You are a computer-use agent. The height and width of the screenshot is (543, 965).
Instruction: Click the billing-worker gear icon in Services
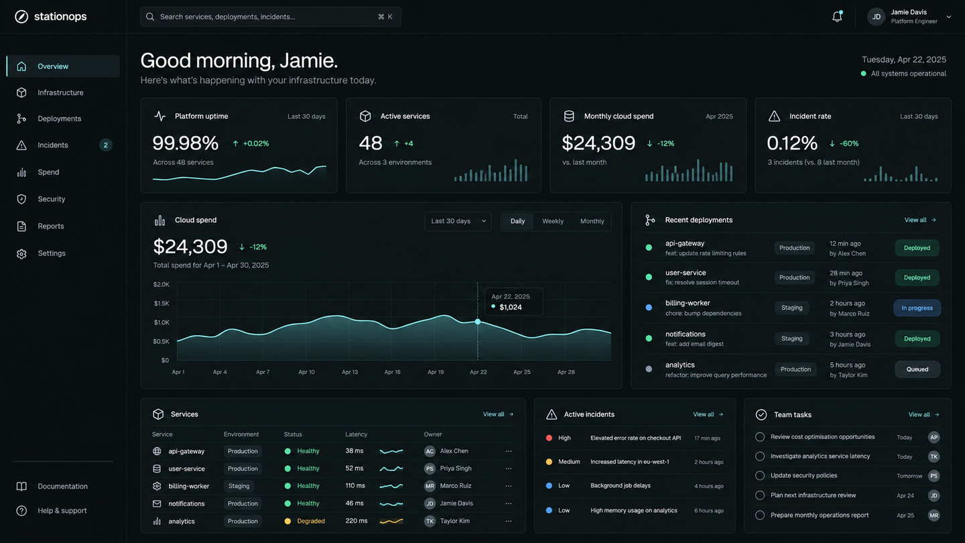[157, 486]
